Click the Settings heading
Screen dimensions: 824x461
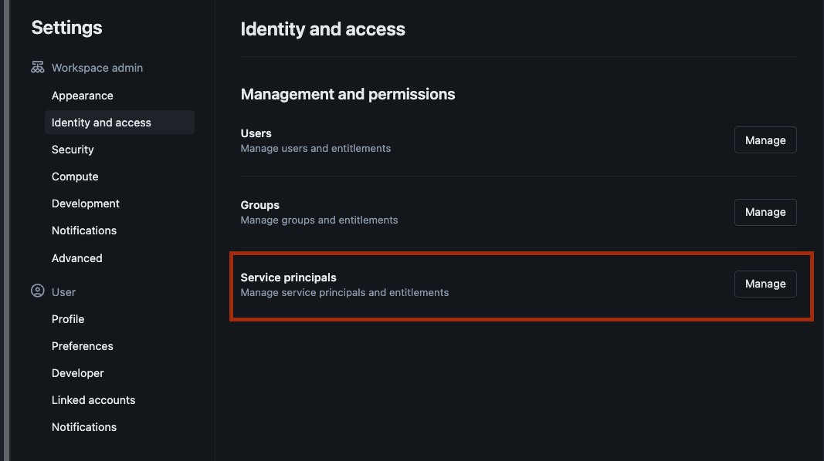pos(66,27)
